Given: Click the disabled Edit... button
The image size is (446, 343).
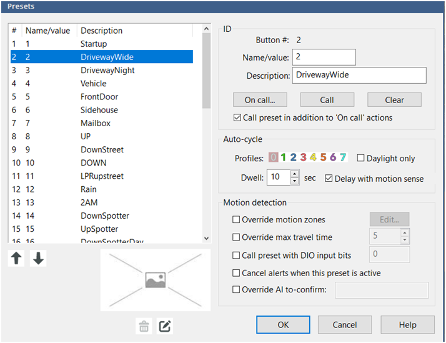Looking at the screenshot, I should [389, 219].
